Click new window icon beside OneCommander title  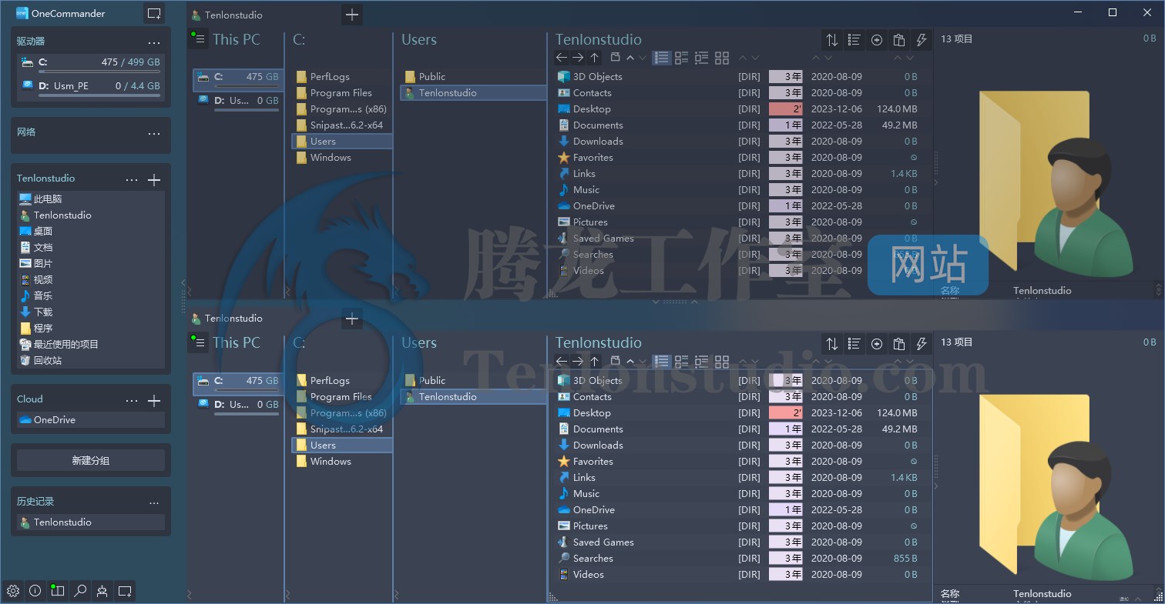click(154, 14)
